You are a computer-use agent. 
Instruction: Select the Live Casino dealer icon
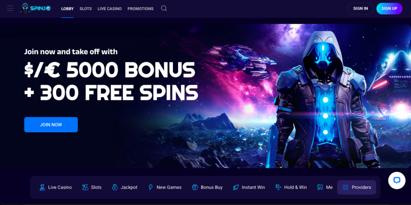tap(42, 187)
